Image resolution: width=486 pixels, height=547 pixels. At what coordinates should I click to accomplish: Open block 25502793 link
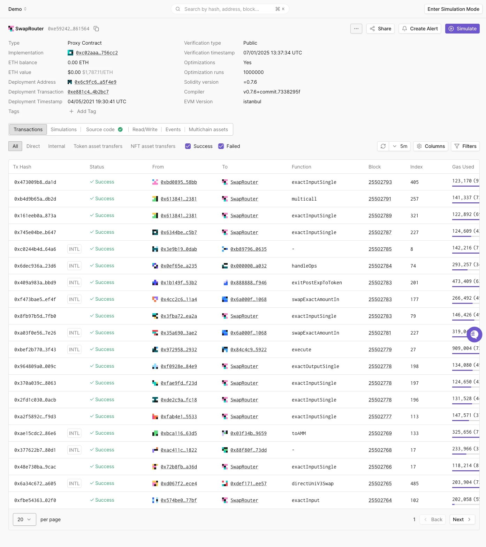pyautogui.click(x=380, y=182)
